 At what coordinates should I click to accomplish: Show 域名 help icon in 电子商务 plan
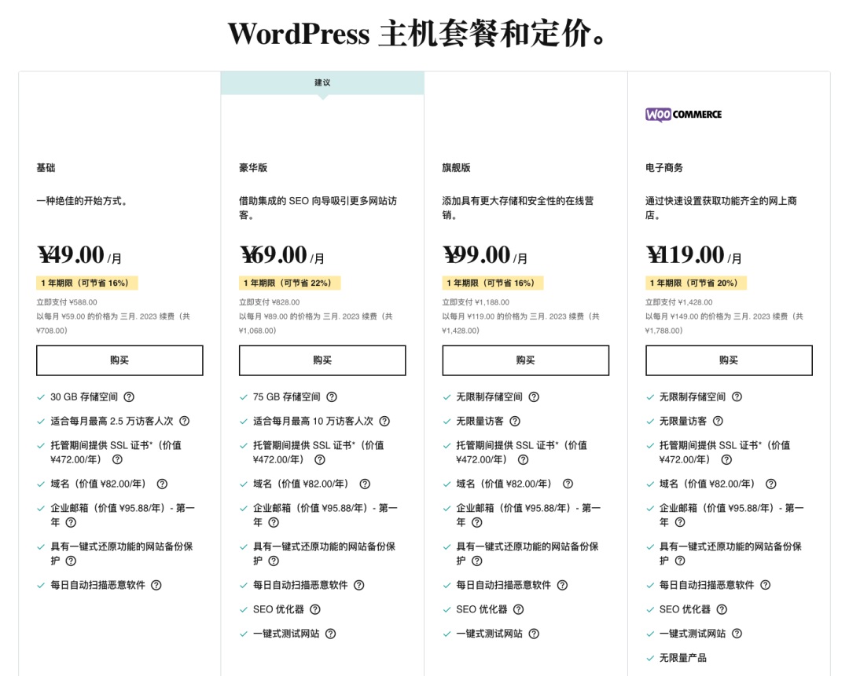tap(771, 484)
